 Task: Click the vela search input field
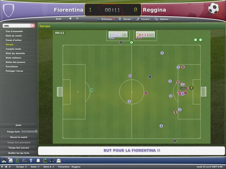[x=17, y=26]
